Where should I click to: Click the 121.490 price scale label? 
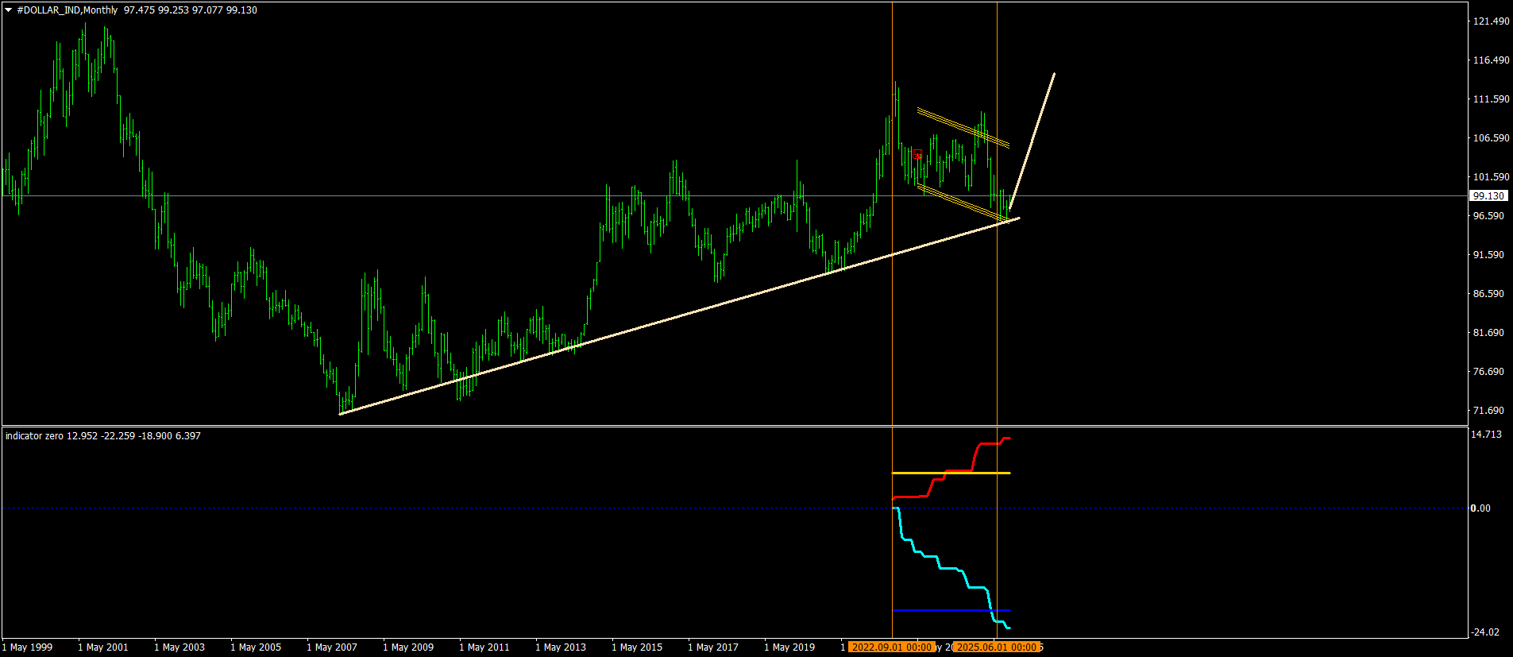(x=1491, y=21)
